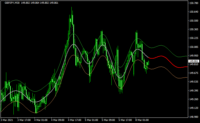Click the 150.780 price axis label
This screenshot has height=123, width=200.
pyautogui.click(x=194, y=3)
